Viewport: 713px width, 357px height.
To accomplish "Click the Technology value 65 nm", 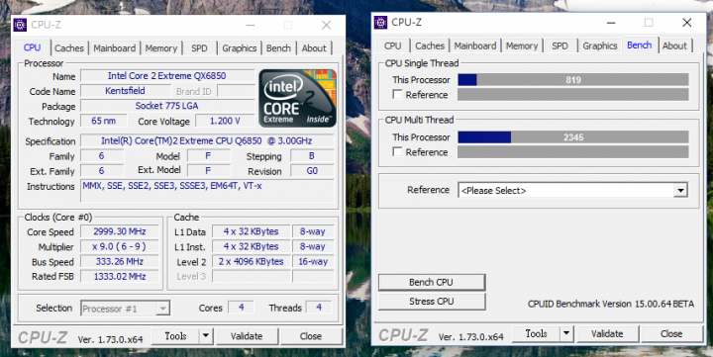I will [x=103, y=121].
